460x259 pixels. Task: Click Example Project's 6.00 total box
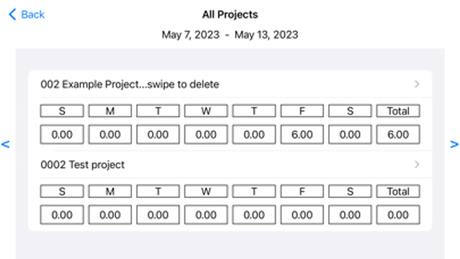pyautogui.click(x=398, y=134)
